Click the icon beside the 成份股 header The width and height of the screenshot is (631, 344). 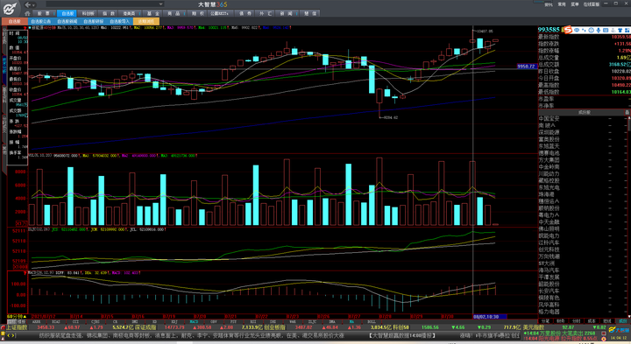(627, 113)
